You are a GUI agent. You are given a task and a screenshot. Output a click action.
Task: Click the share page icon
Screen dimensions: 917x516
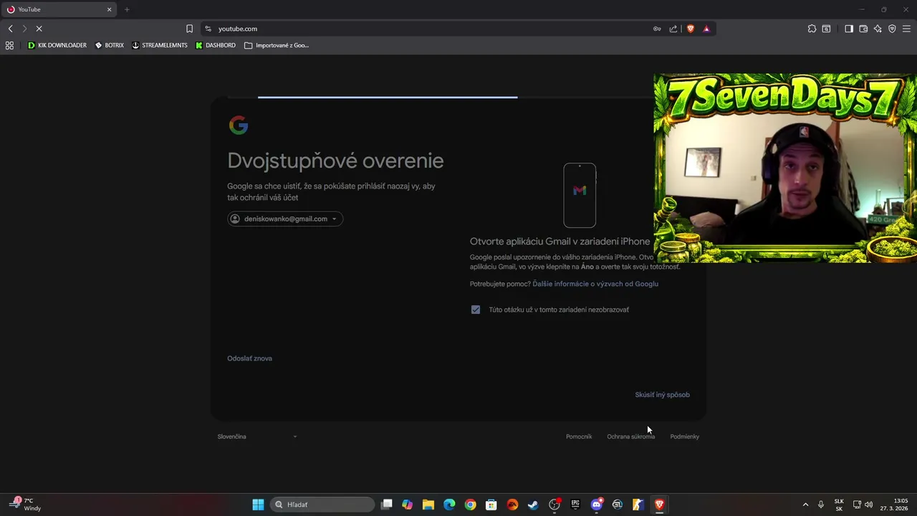pos(673,29)
